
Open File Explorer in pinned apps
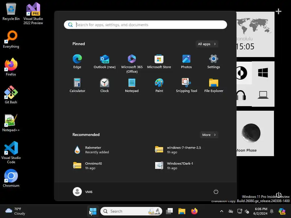(x=214, y=85)
